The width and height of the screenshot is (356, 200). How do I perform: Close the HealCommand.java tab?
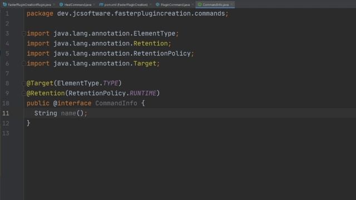coord(94,4)
